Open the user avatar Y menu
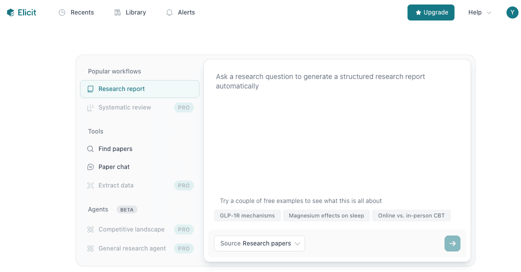The width and height of the screenshot is (521, 272). [x=512, y=12]
